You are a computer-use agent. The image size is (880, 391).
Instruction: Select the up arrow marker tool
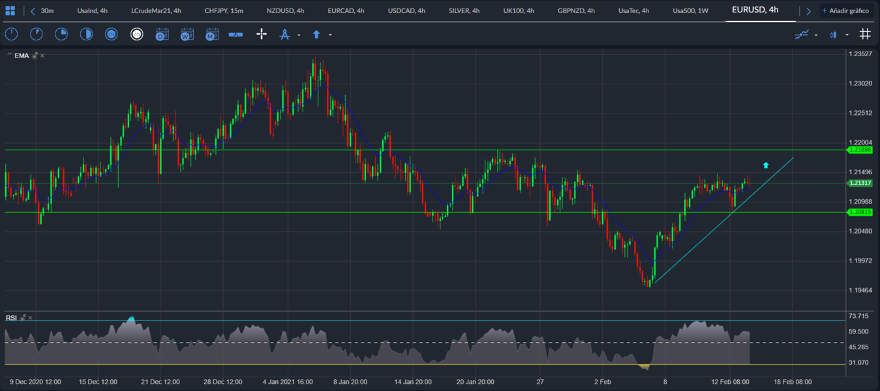317,34
